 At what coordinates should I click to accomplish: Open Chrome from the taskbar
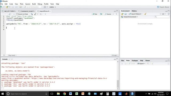[64, 94]
